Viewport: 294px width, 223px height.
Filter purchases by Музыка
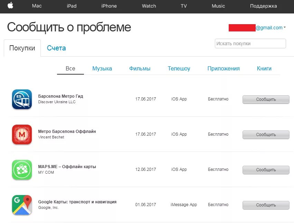click(x=102, y=68)
